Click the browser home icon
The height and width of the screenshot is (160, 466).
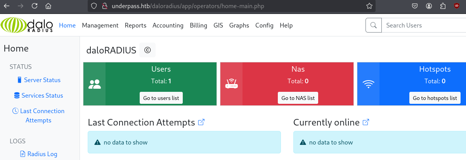coord(48,6)
